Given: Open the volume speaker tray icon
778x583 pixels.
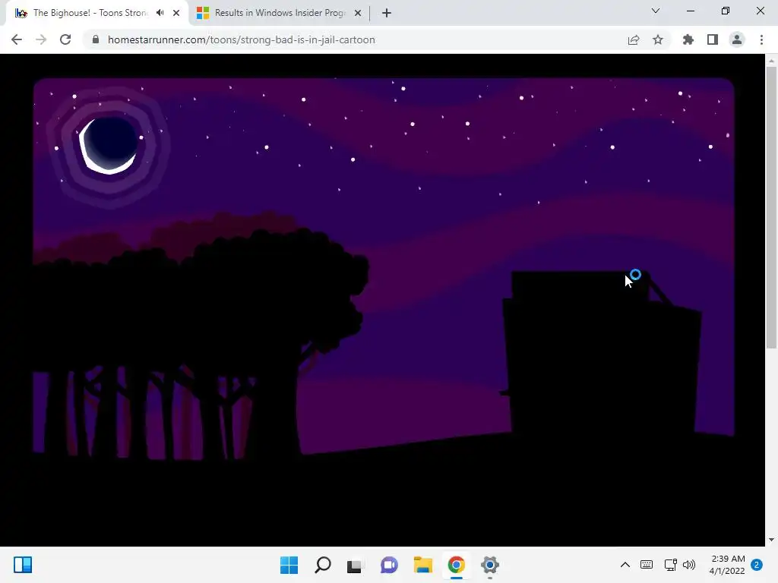Looking at the screenshot, I should [x=688, y=565].
